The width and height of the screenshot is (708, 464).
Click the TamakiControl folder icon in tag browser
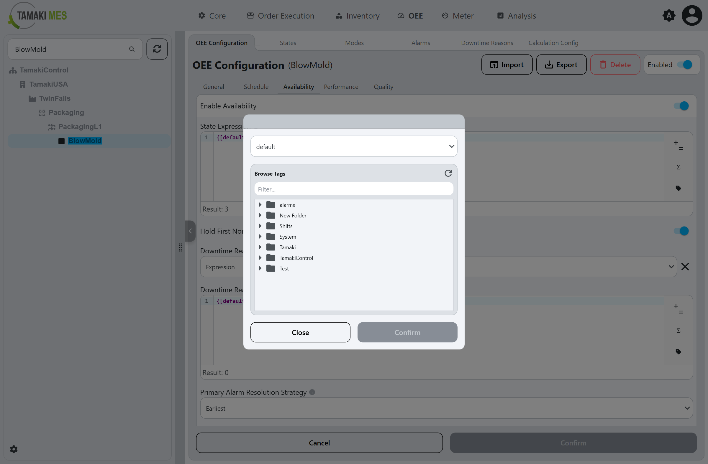[271, 258]
